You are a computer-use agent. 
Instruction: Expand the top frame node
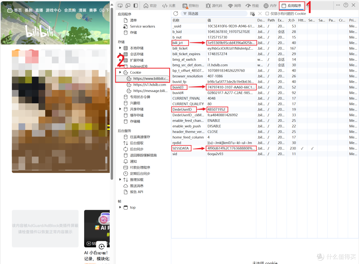pyautogui.click(x=120, y=207)
